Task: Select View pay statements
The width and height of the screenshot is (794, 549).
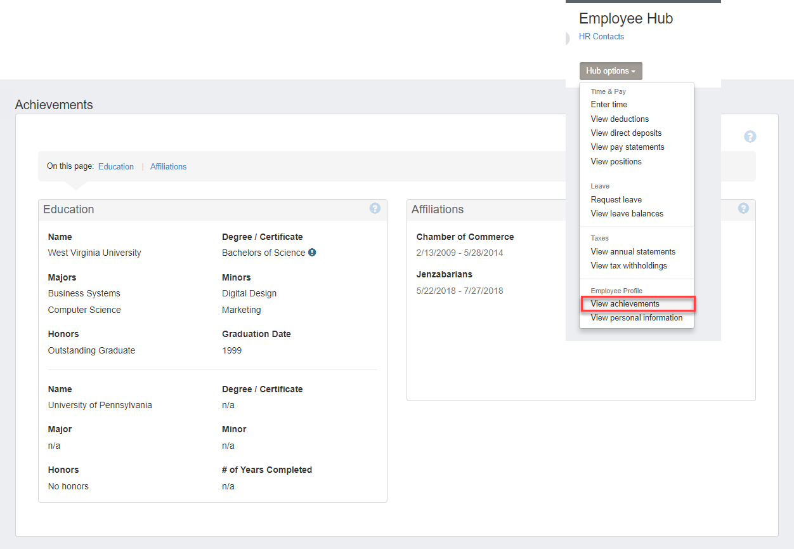Action: pos(627,147)
